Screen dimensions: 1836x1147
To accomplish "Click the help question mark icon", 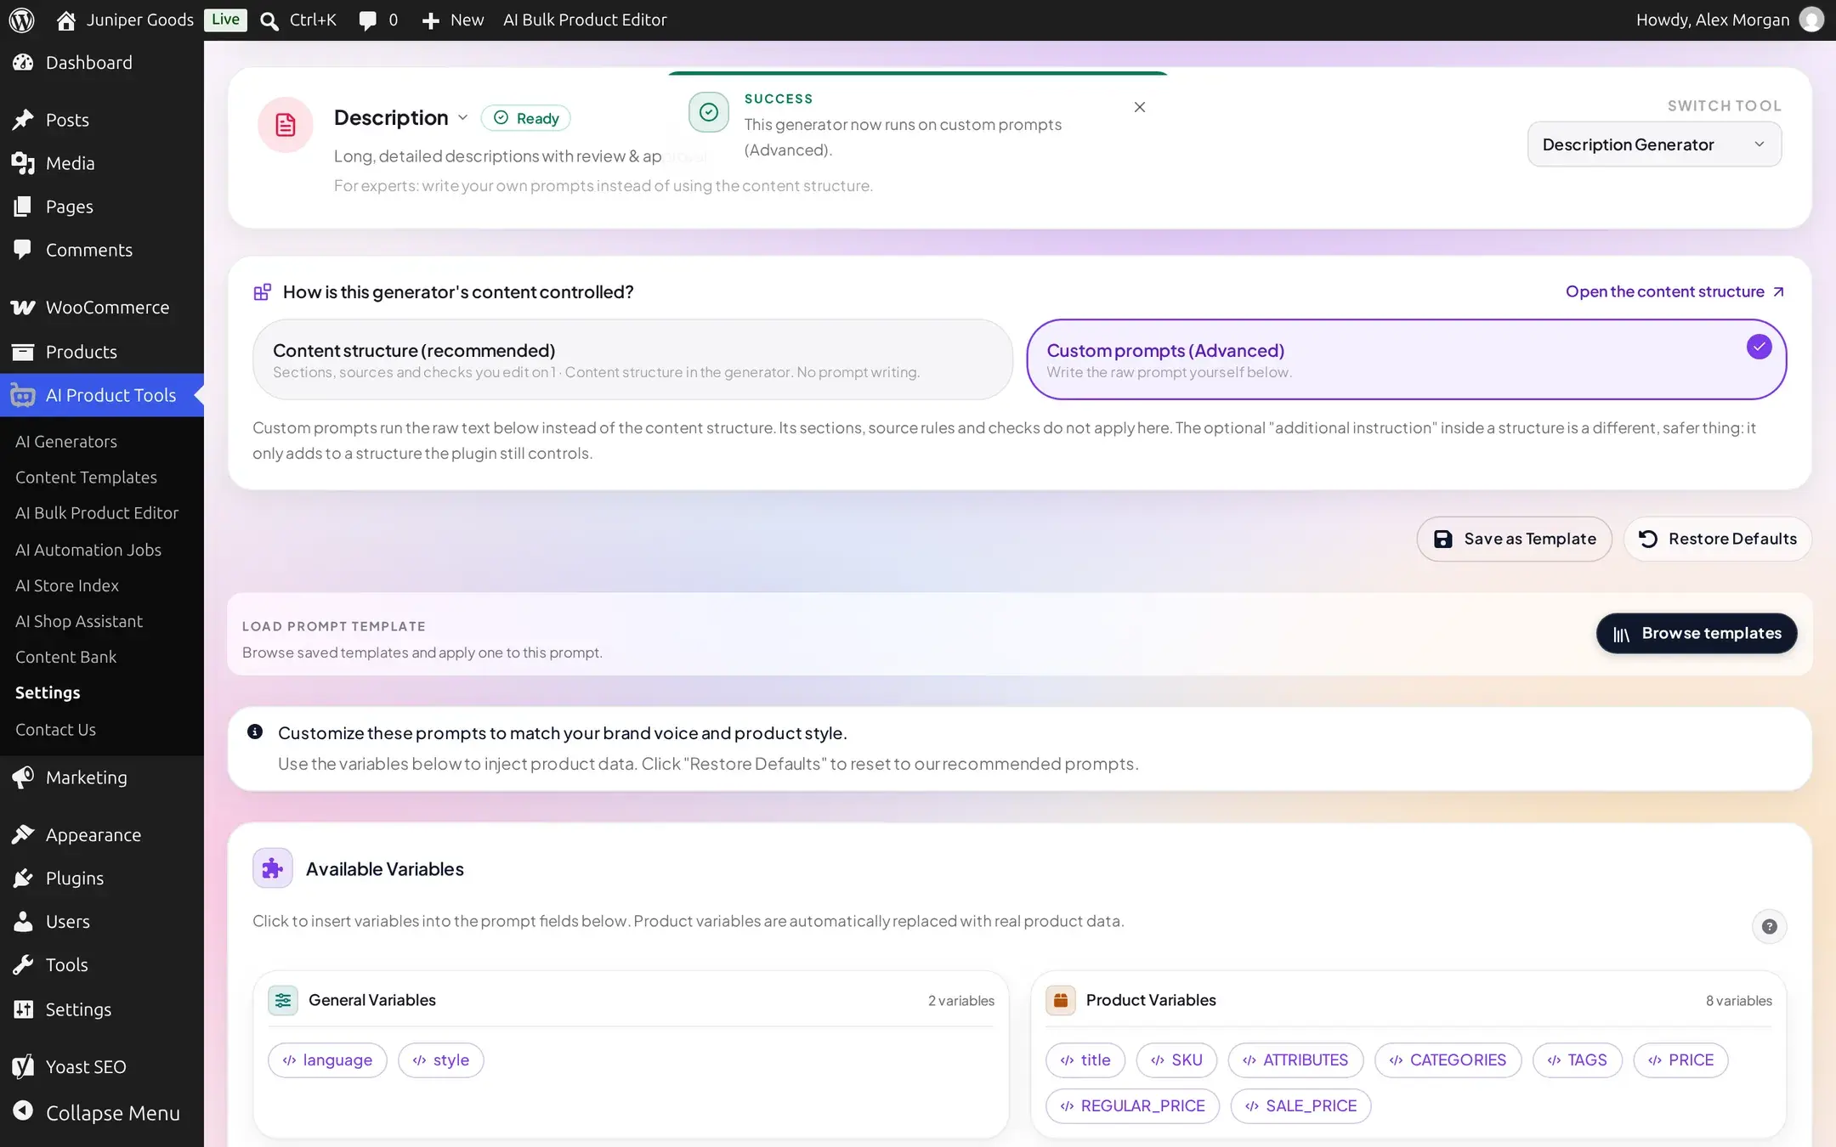I will pos(1770,926).
